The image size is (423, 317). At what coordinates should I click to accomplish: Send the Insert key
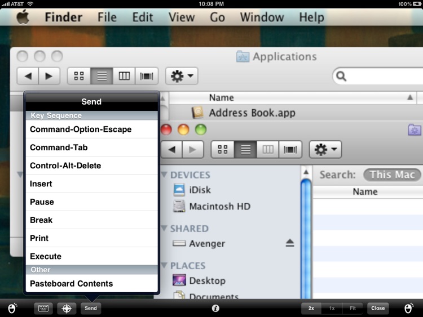pos(92,184)
